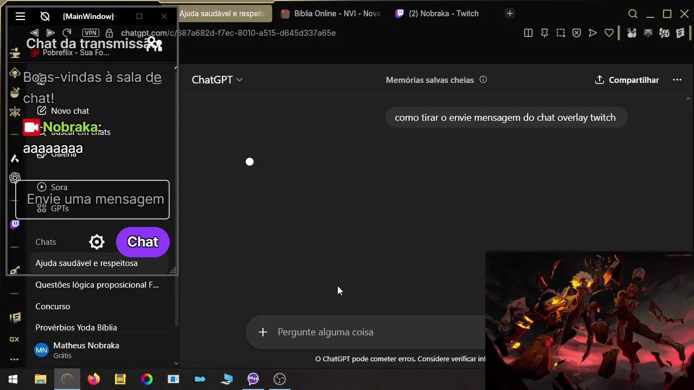Open File Explorer from taskbar

click(x=41, y=379)
